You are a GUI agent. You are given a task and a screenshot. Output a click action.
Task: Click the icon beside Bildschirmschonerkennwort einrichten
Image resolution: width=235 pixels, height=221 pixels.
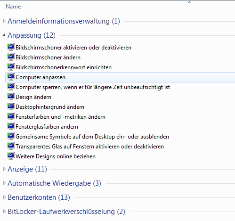coord(11,67)
